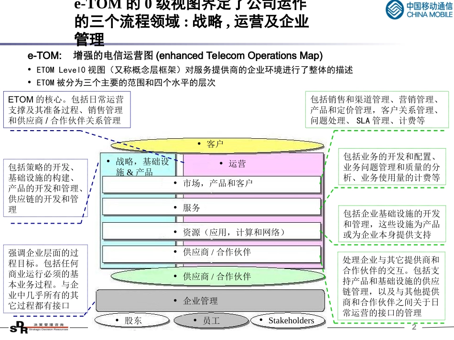
Task: Click the SDR consulting logo
Action: click(39, 328)
